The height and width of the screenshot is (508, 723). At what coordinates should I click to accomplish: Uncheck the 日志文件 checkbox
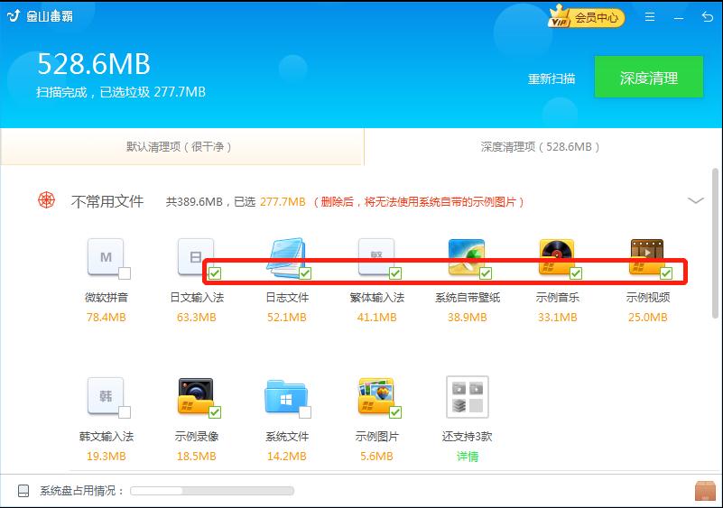click(x=305, y=273)
